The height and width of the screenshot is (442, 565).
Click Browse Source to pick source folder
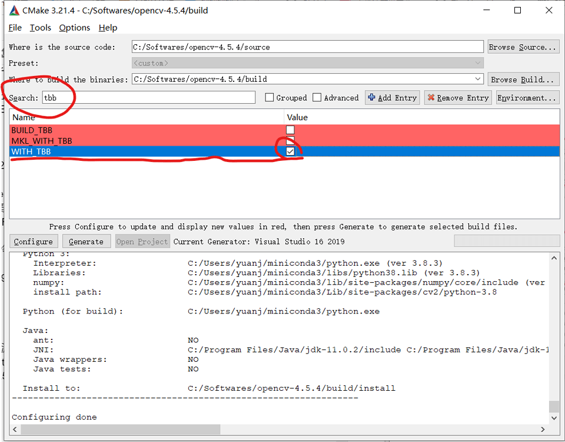(x=523, y=47)
